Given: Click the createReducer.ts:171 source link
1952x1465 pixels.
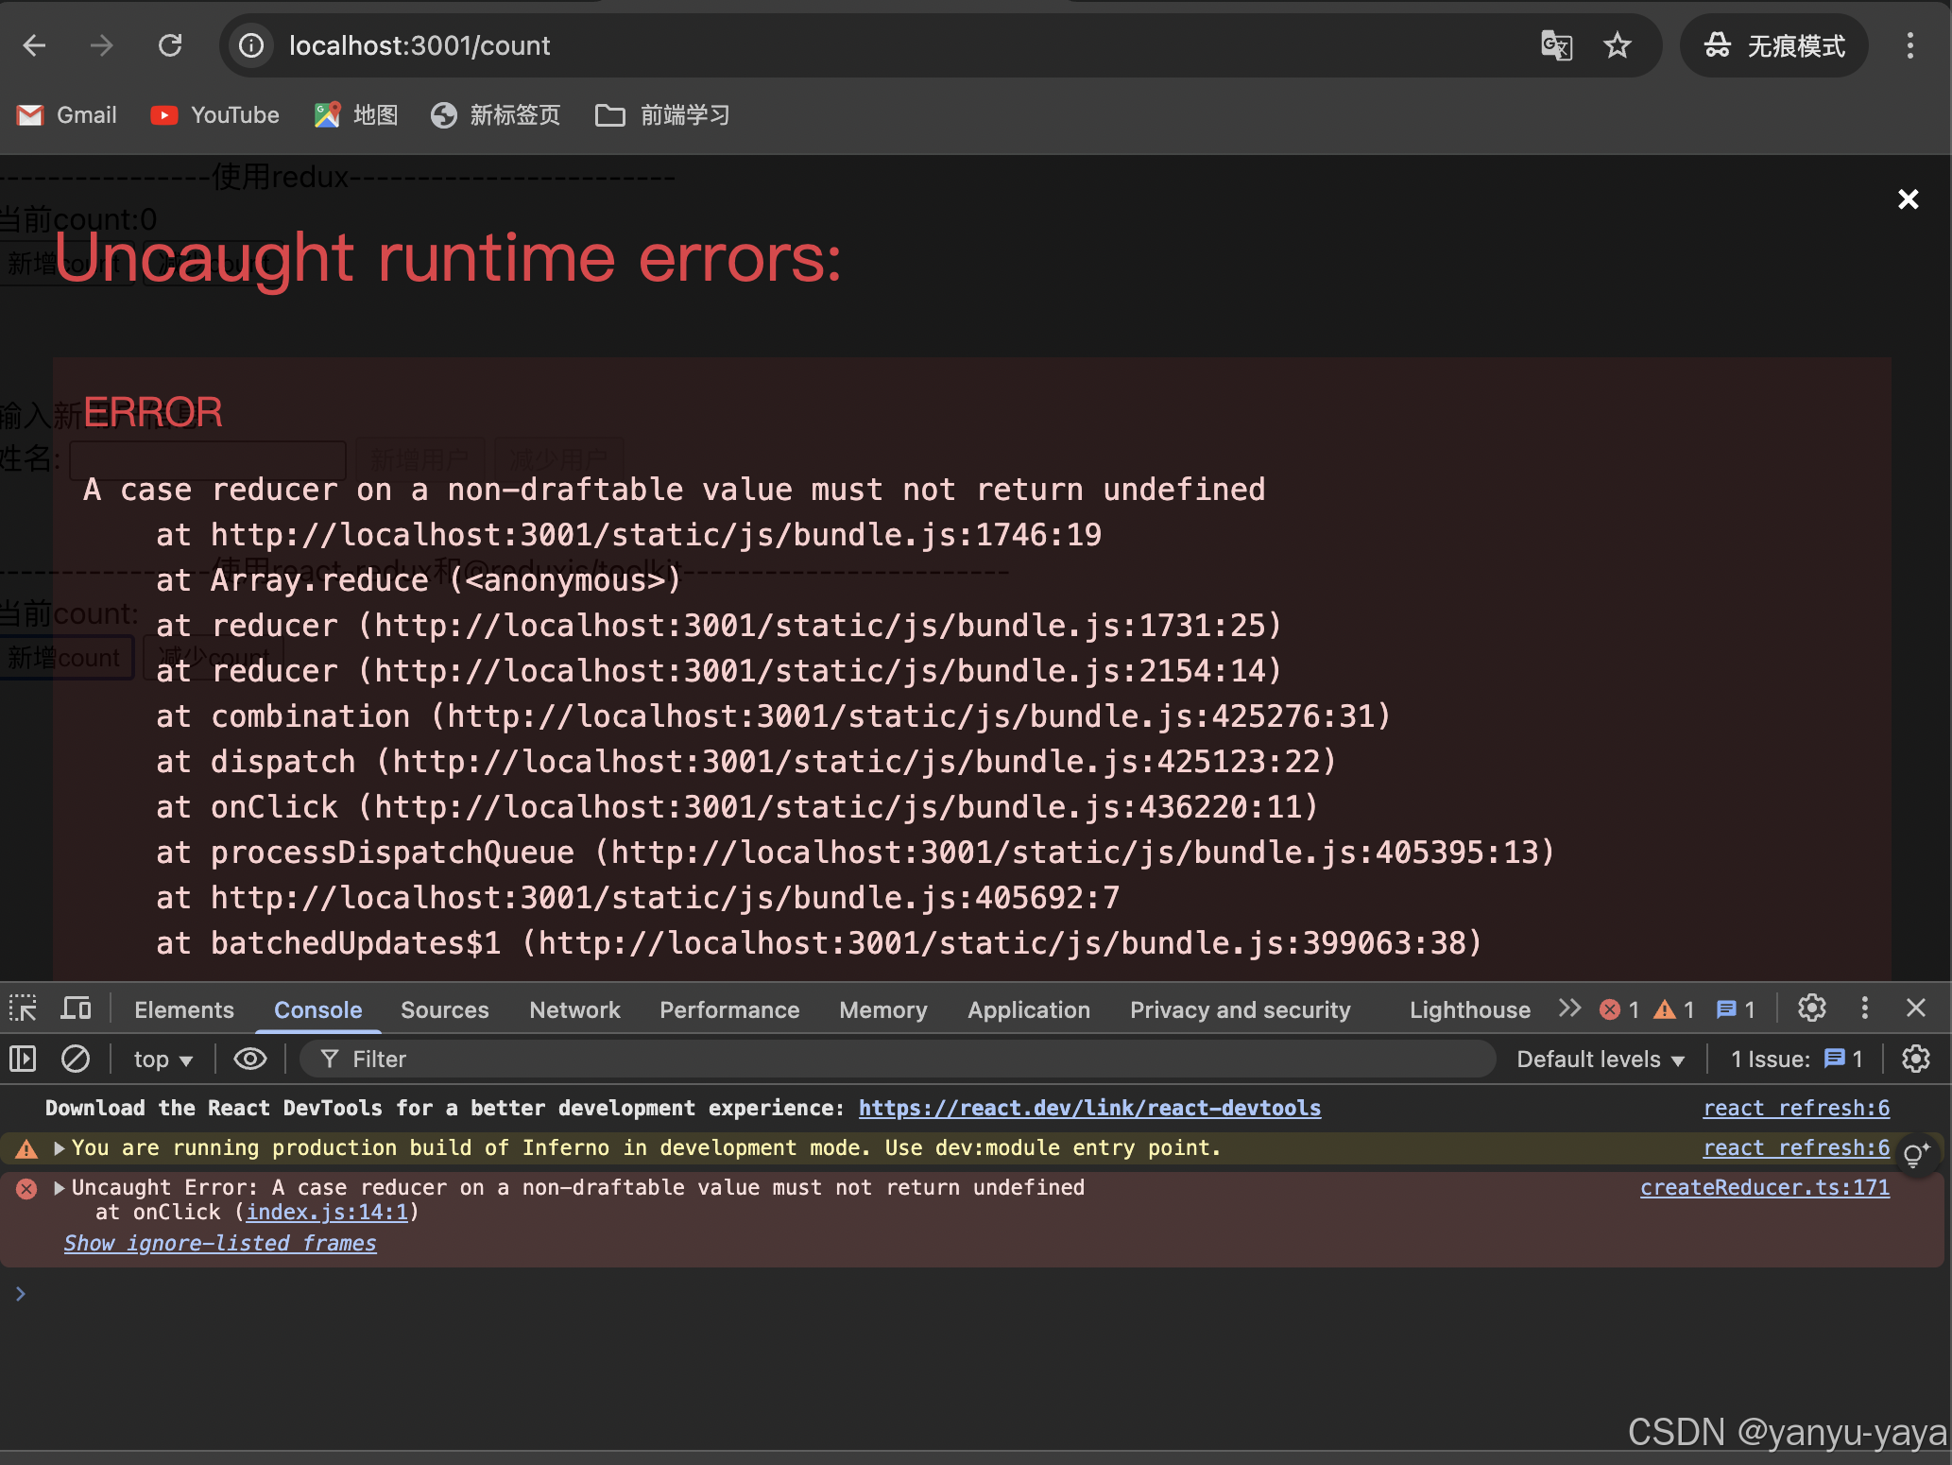Looking at the screenshot, I should tap(1764, 1188).
